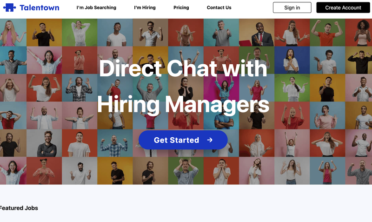Click the blue Get Started button

point(183,140)
